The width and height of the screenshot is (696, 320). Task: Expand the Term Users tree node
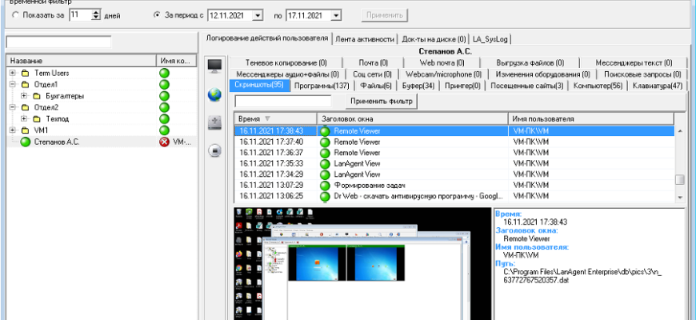(13, 74)
